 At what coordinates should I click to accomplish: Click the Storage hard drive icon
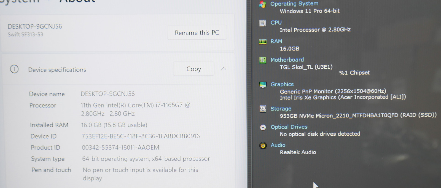(x=263, y=109)
